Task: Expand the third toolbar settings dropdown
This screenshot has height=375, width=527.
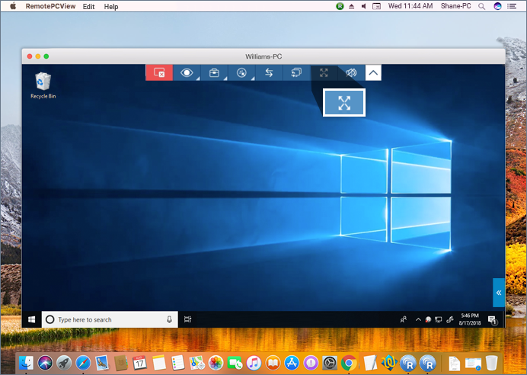Action: click(241, 73)
